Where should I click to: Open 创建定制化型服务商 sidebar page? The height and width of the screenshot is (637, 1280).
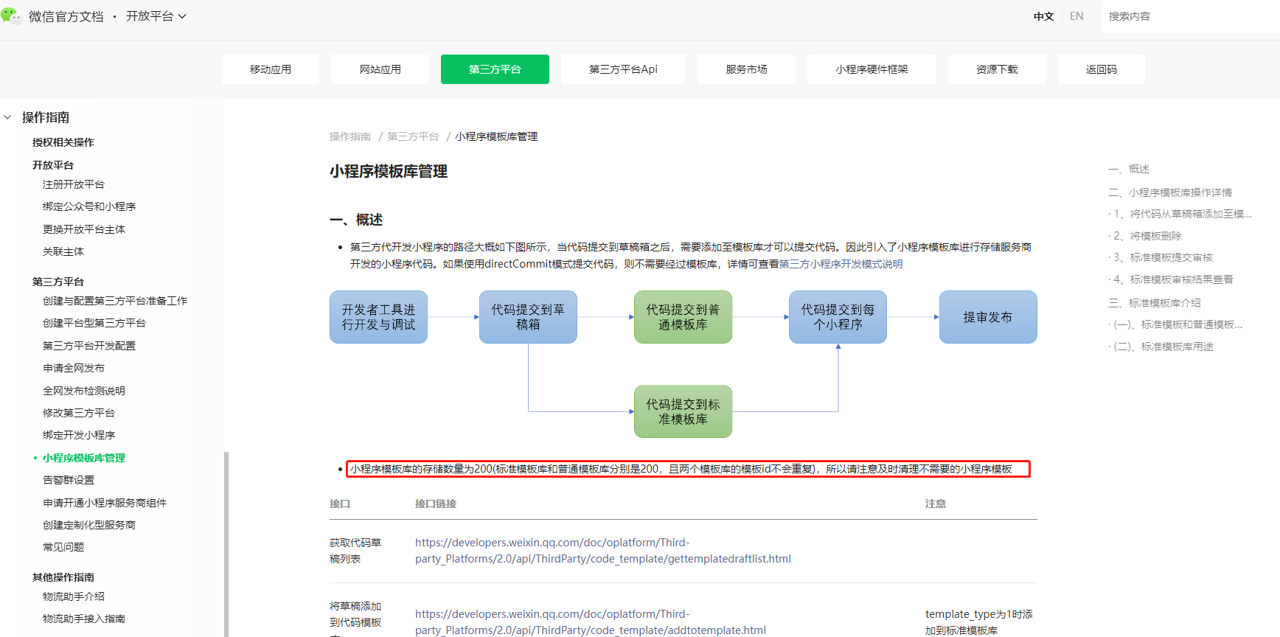89,525
